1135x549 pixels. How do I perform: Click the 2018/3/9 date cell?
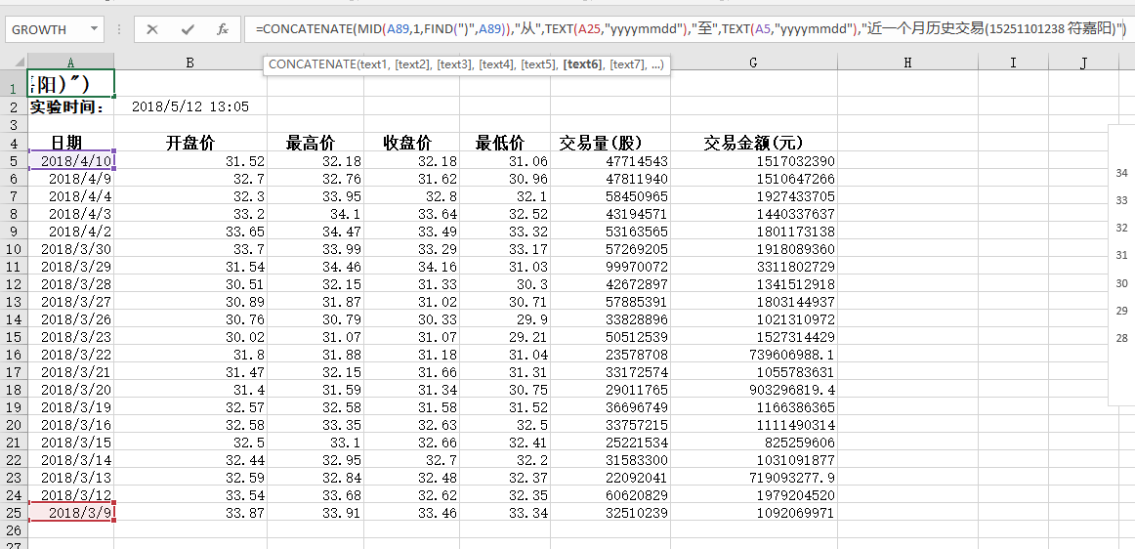[72, 512]
